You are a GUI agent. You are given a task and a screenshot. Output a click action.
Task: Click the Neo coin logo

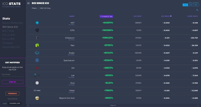tap(37, 45)
